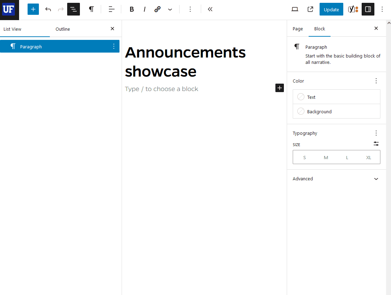This screenshot has width=391, height=295.
Task: Open Paragraph block options menu
Action: [113, 46]
